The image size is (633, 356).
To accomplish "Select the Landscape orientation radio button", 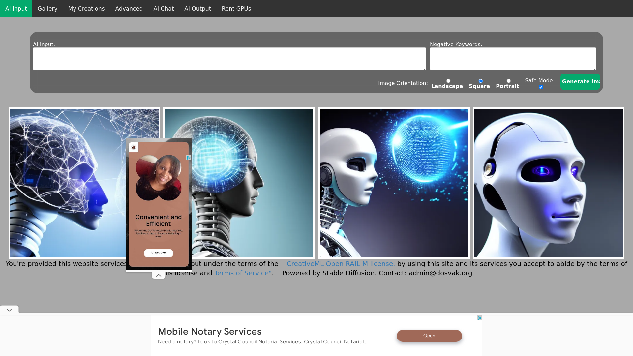I will pyautogui.click(x=448, y=81).
